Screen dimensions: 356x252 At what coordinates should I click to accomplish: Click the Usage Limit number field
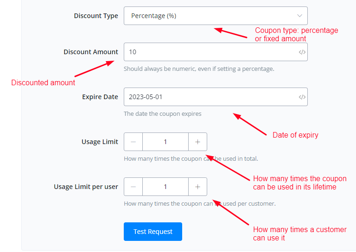click(x=165, y=142)
